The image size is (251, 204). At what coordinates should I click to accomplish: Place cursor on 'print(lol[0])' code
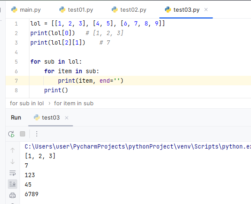tap(52, 33)
